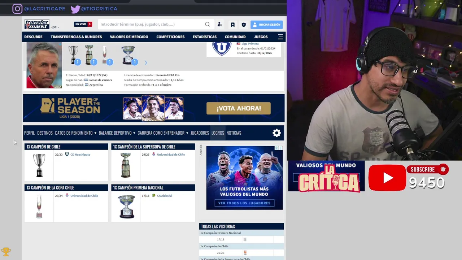Click the shield club icon in header

click(x=244, y=25)
